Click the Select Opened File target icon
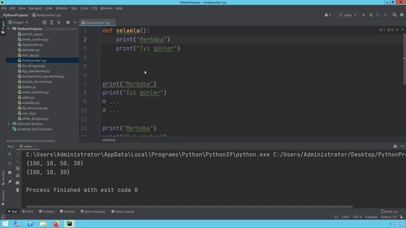The width and height of the screenshot is (406, 228). pos(44,23)
